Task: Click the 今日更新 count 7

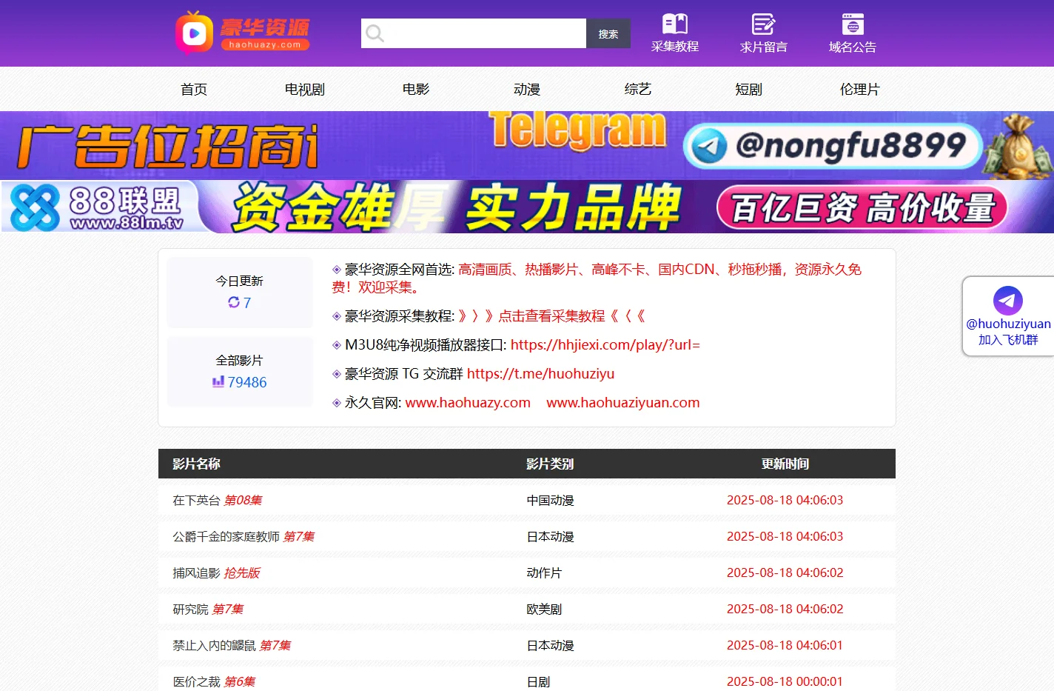Action: click(x=247, y=303)
